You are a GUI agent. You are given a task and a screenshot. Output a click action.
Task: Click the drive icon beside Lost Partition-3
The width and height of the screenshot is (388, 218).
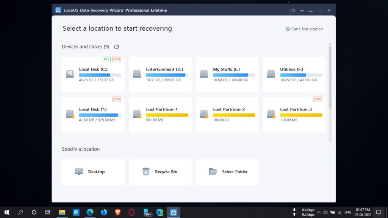(271, 114)
